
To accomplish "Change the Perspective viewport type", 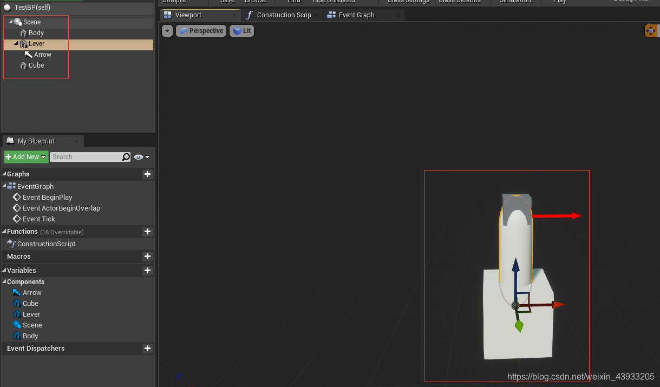I will point(200,31).
